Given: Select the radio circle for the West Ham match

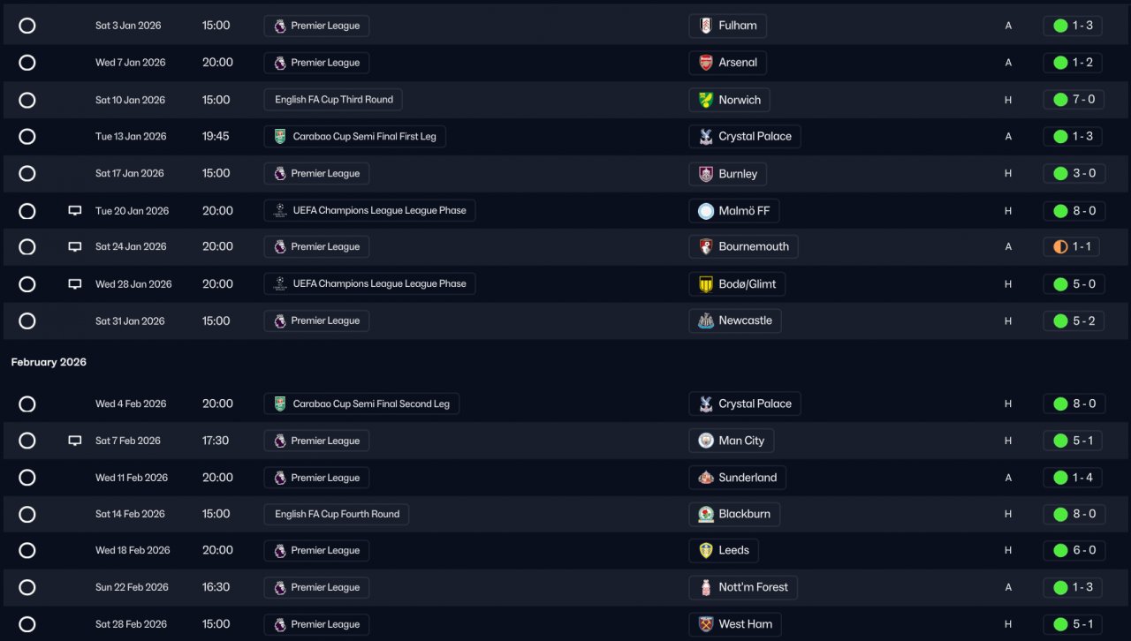Looking at the screenshot, I should click(x=27, y=624).
